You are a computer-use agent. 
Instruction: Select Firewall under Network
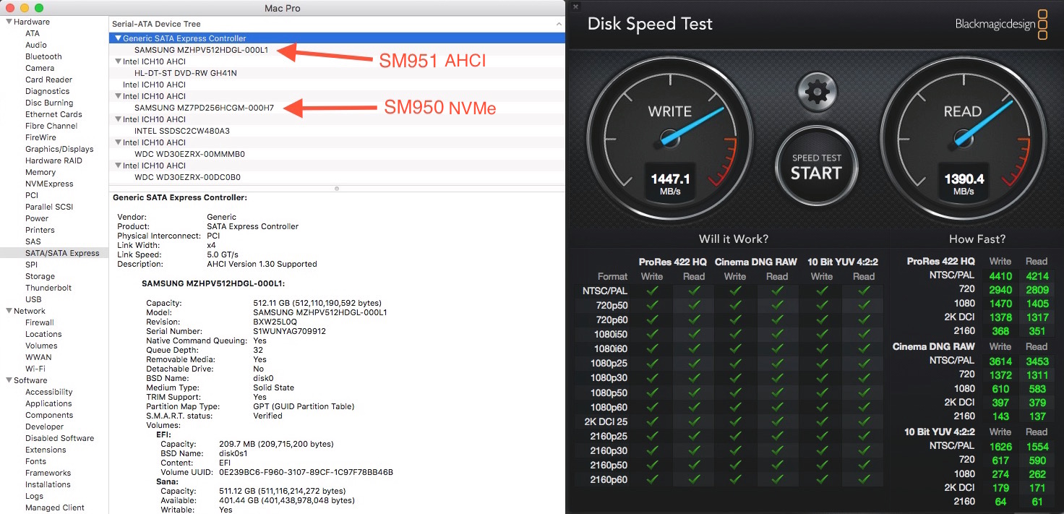coord(40,322)
